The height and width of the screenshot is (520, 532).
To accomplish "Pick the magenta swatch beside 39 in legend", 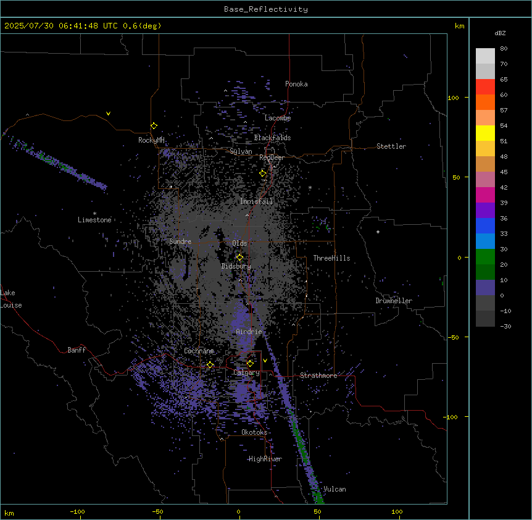I will click(485, 195).
